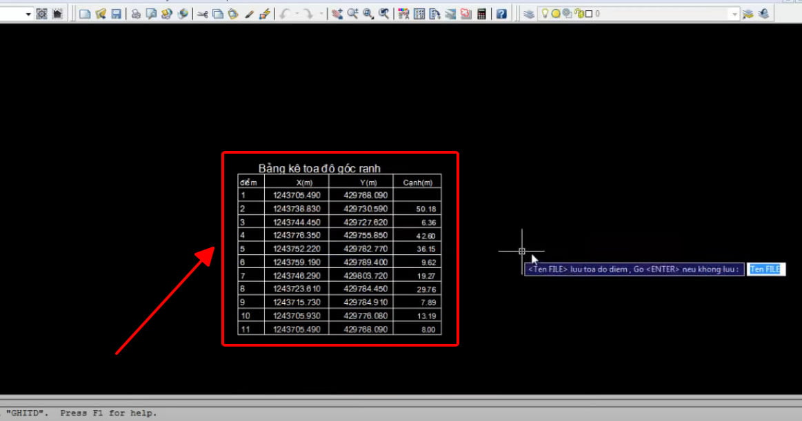Click the Ten FILE input box
The height and width of the screenshot is (421, 802).
(765, 269)
